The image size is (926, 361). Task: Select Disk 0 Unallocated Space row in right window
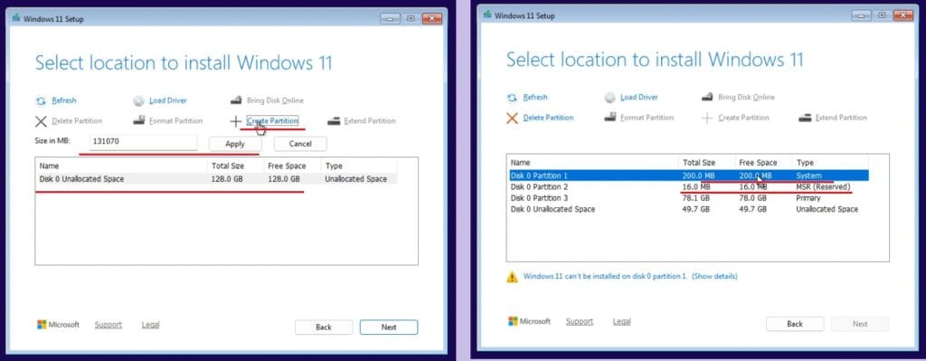688,209
